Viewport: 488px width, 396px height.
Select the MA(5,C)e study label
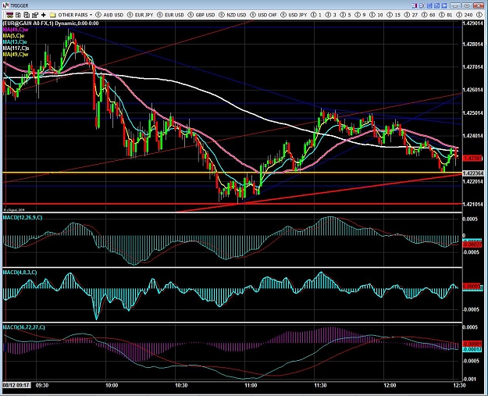pyautogui.click(x=13, y=36)
